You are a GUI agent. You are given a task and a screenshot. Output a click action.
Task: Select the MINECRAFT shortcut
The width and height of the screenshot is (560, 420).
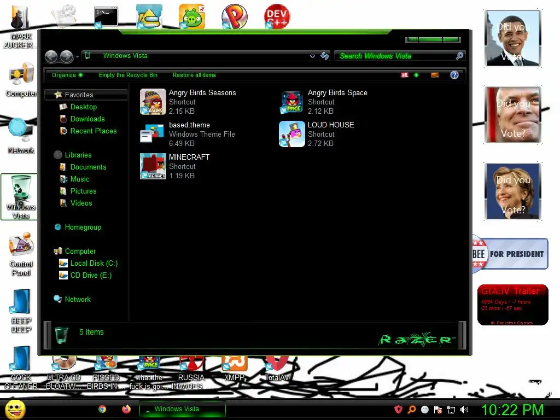[x=175, y=166]
